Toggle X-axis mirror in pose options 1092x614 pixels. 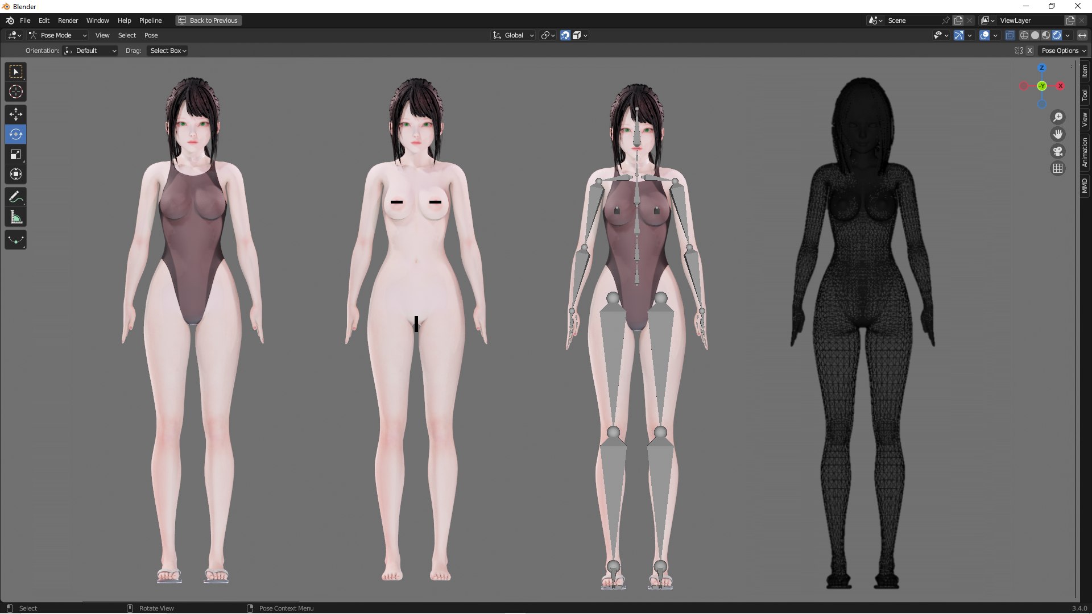coord(1029,51)
